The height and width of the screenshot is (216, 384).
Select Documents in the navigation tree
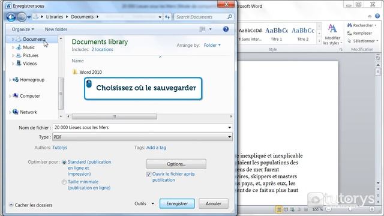[x=34, y=39]
